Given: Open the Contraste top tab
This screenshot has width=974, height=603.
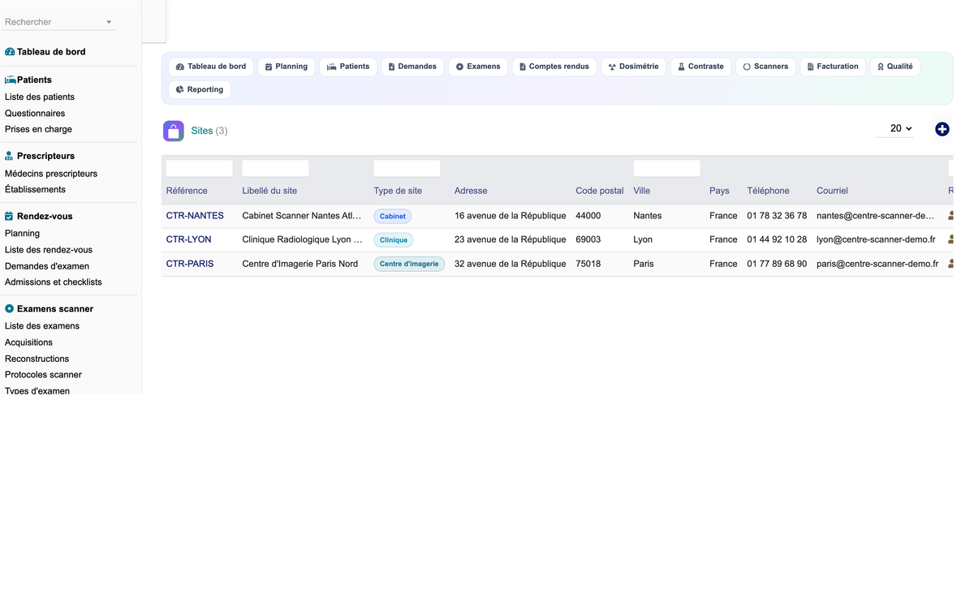Looking at the screenshot, I should pyautogui.click(x=700, y=67).
